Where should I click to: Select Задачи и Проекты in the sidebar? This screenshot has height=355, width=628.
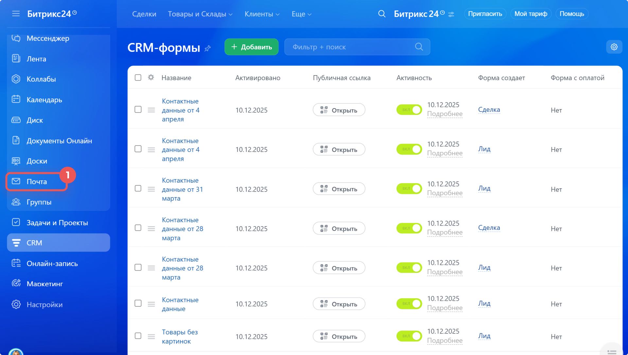(x=57, y=223)
